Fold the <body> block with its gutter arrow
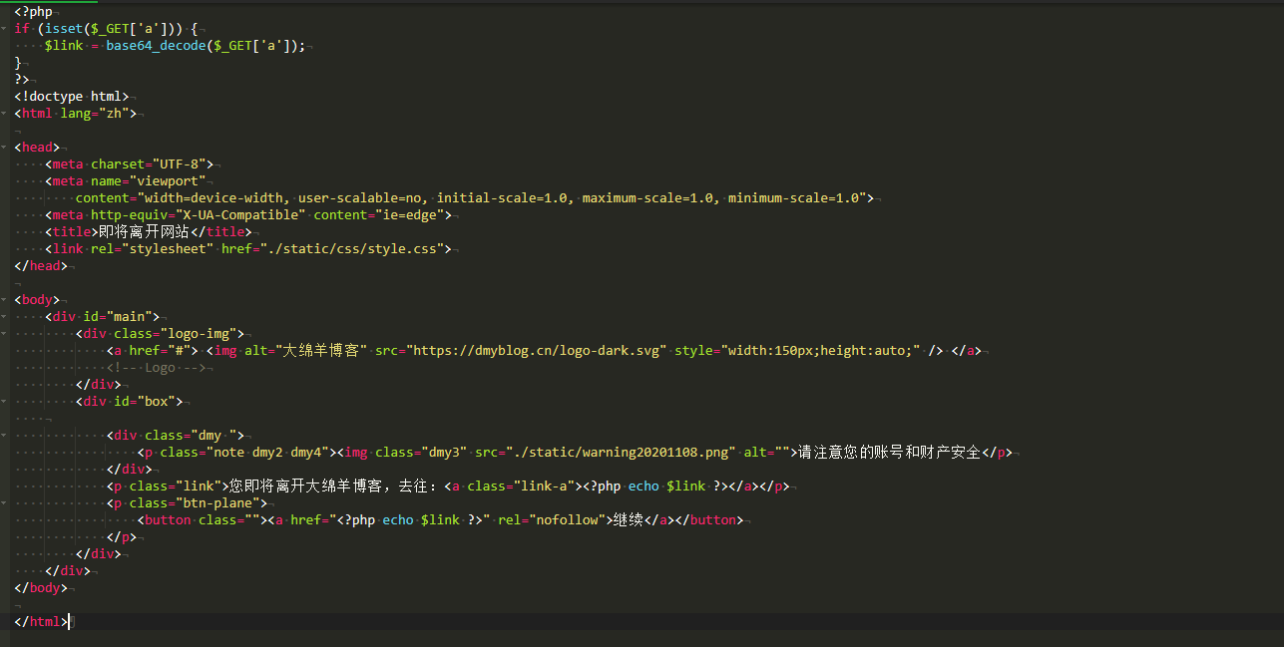This screenshot has width=1284, height=647. (x=6, y=300)
